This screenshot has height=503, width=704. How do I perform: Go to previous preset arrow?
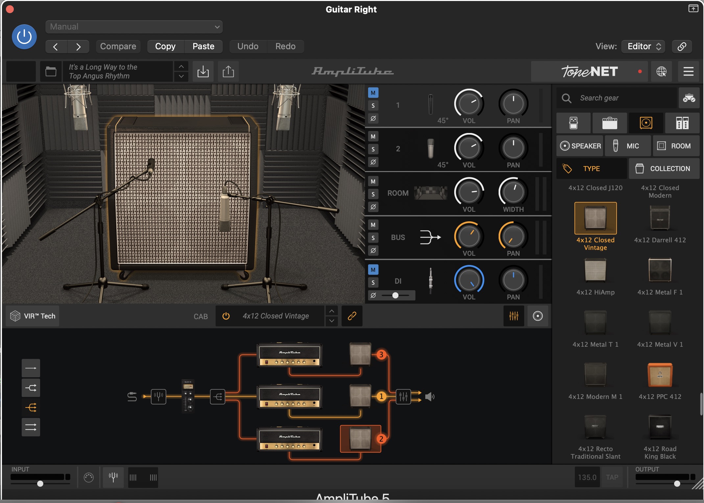coord(56,47)
